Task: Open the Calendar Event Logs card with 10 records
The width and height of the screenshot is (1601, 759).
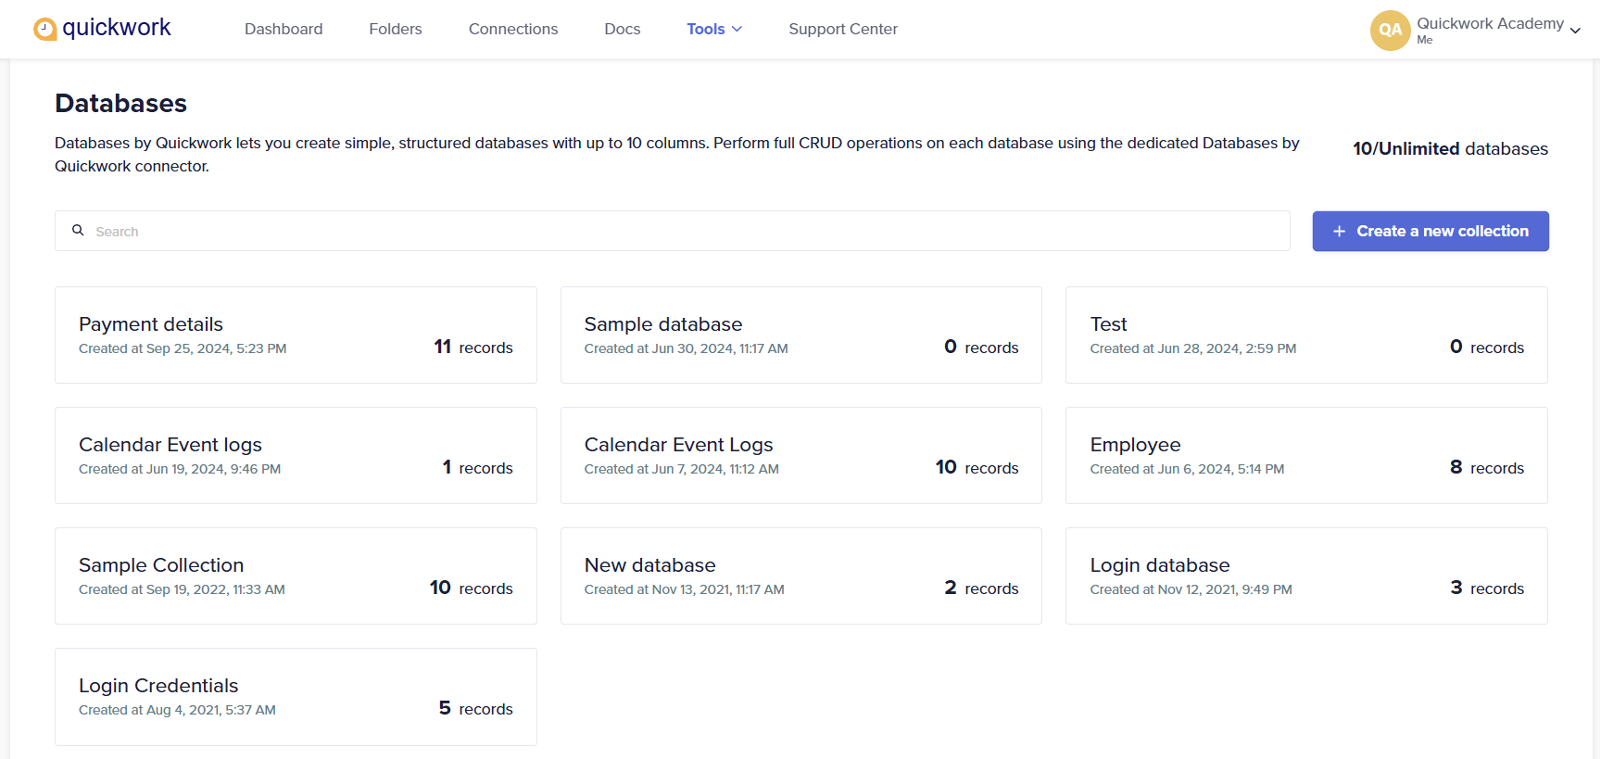Action: point(801,455)
